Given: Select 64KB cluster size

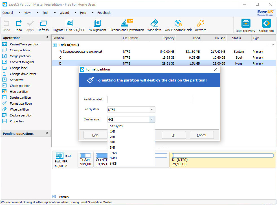Looking at the screenshot, I should click(131, 164).
